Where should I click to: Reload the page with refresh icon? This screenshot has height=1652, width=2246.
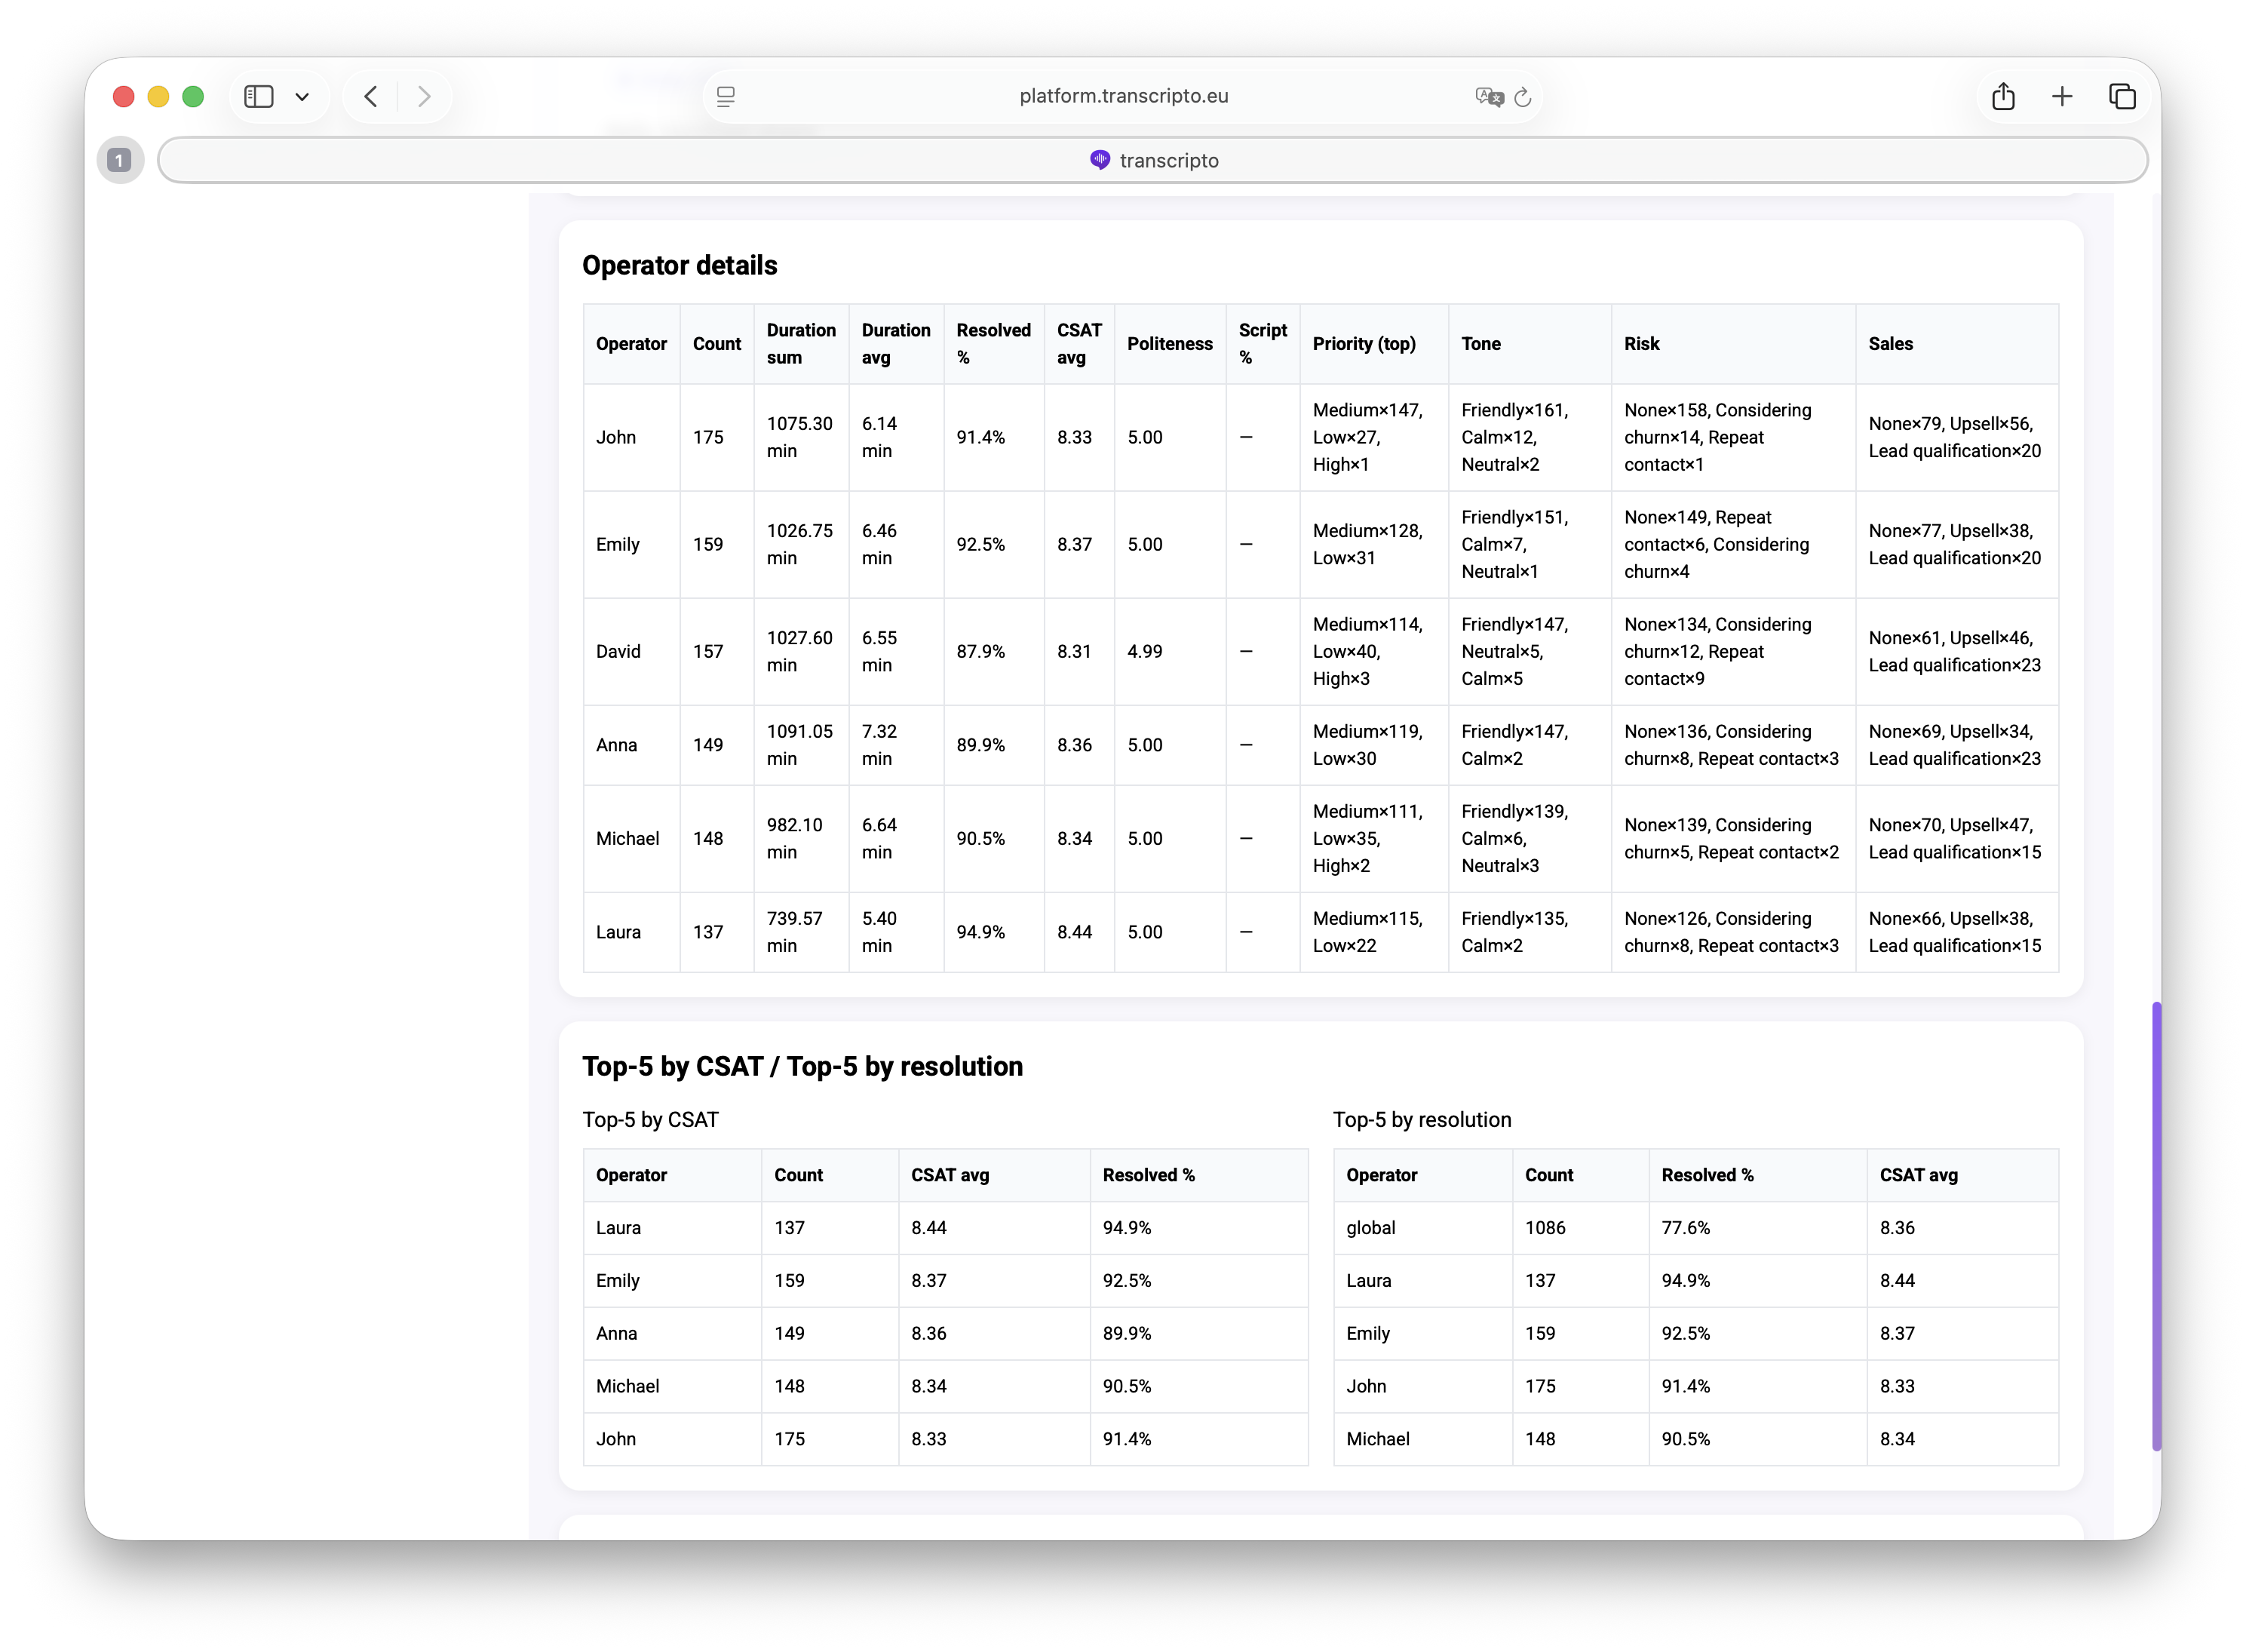coord(1522,97)
